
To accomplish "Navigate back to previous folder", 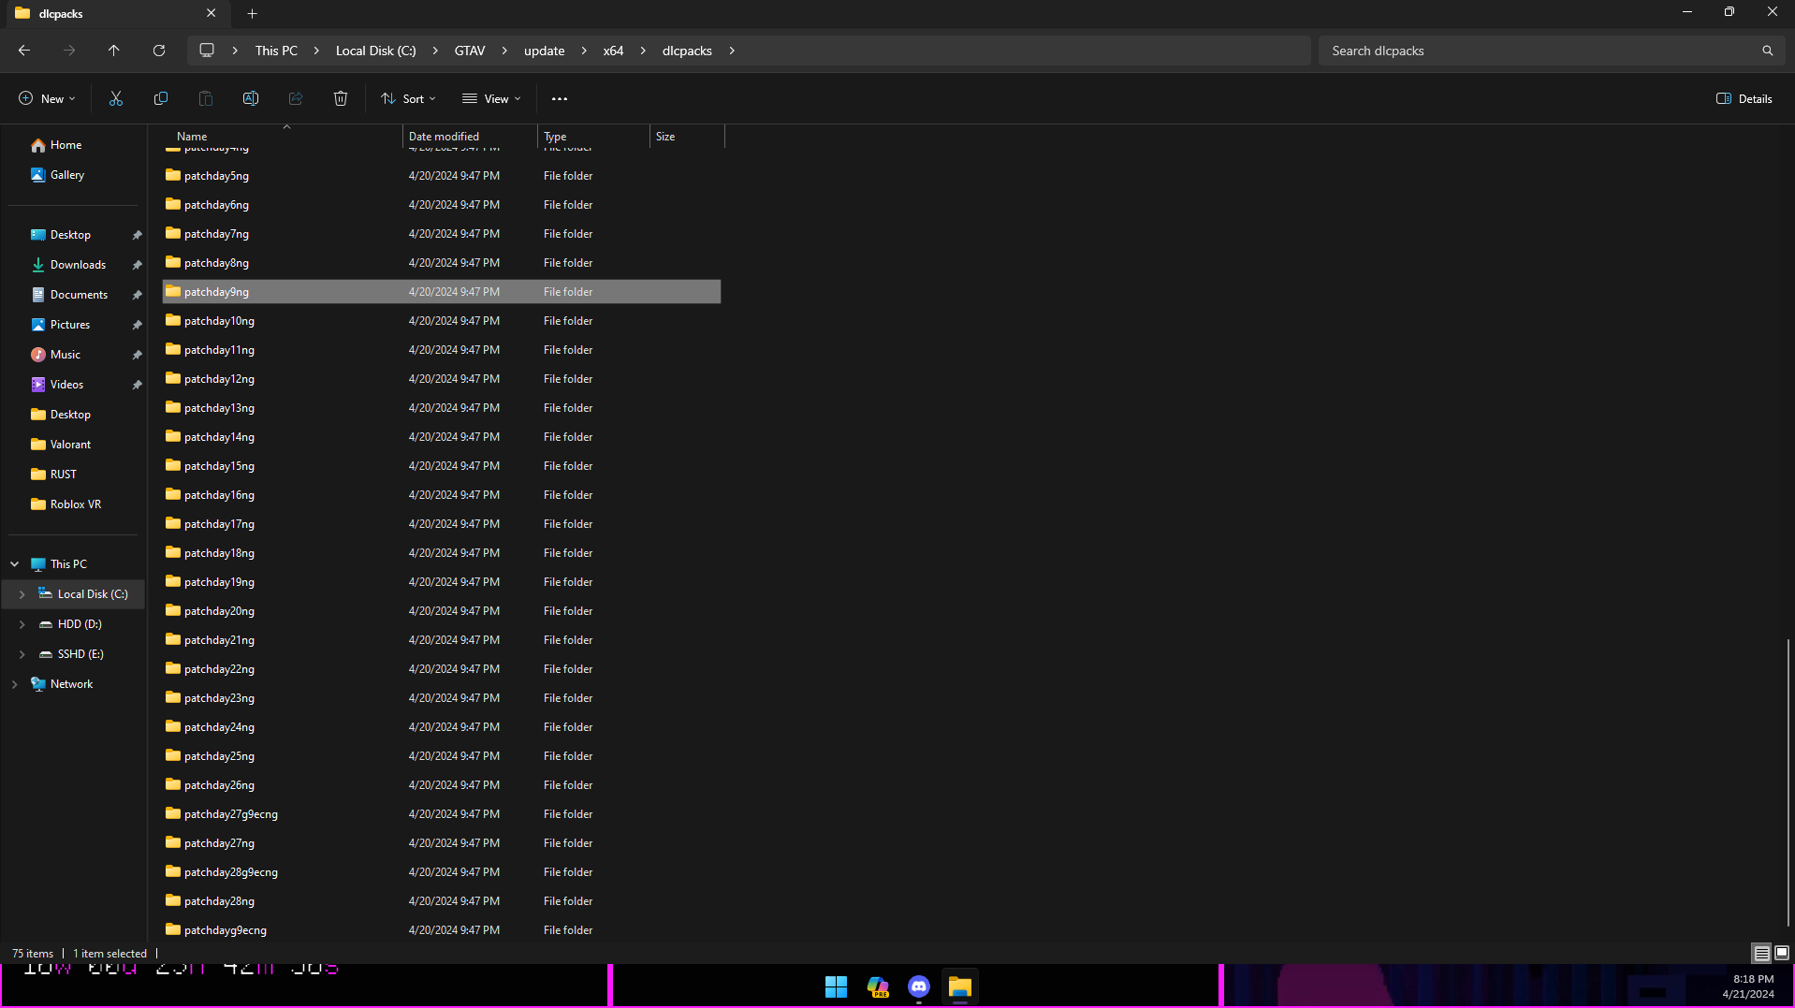I will pos(24,51).
